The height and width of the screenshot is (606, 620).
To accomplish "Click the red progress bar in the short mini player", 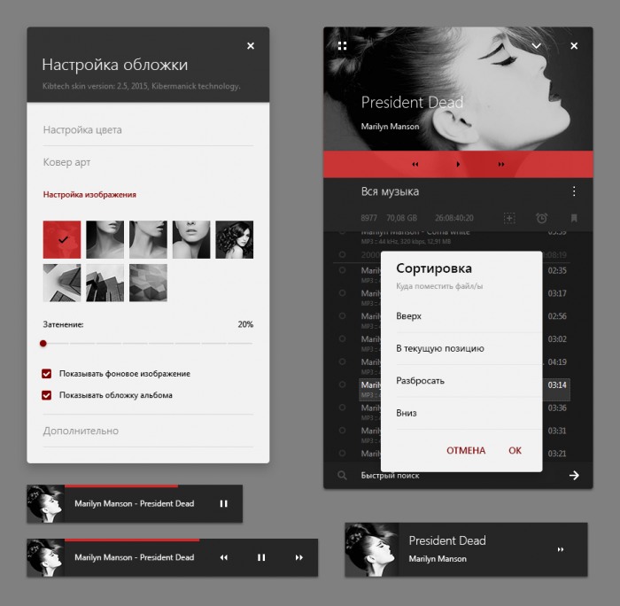I will [121, 486].
